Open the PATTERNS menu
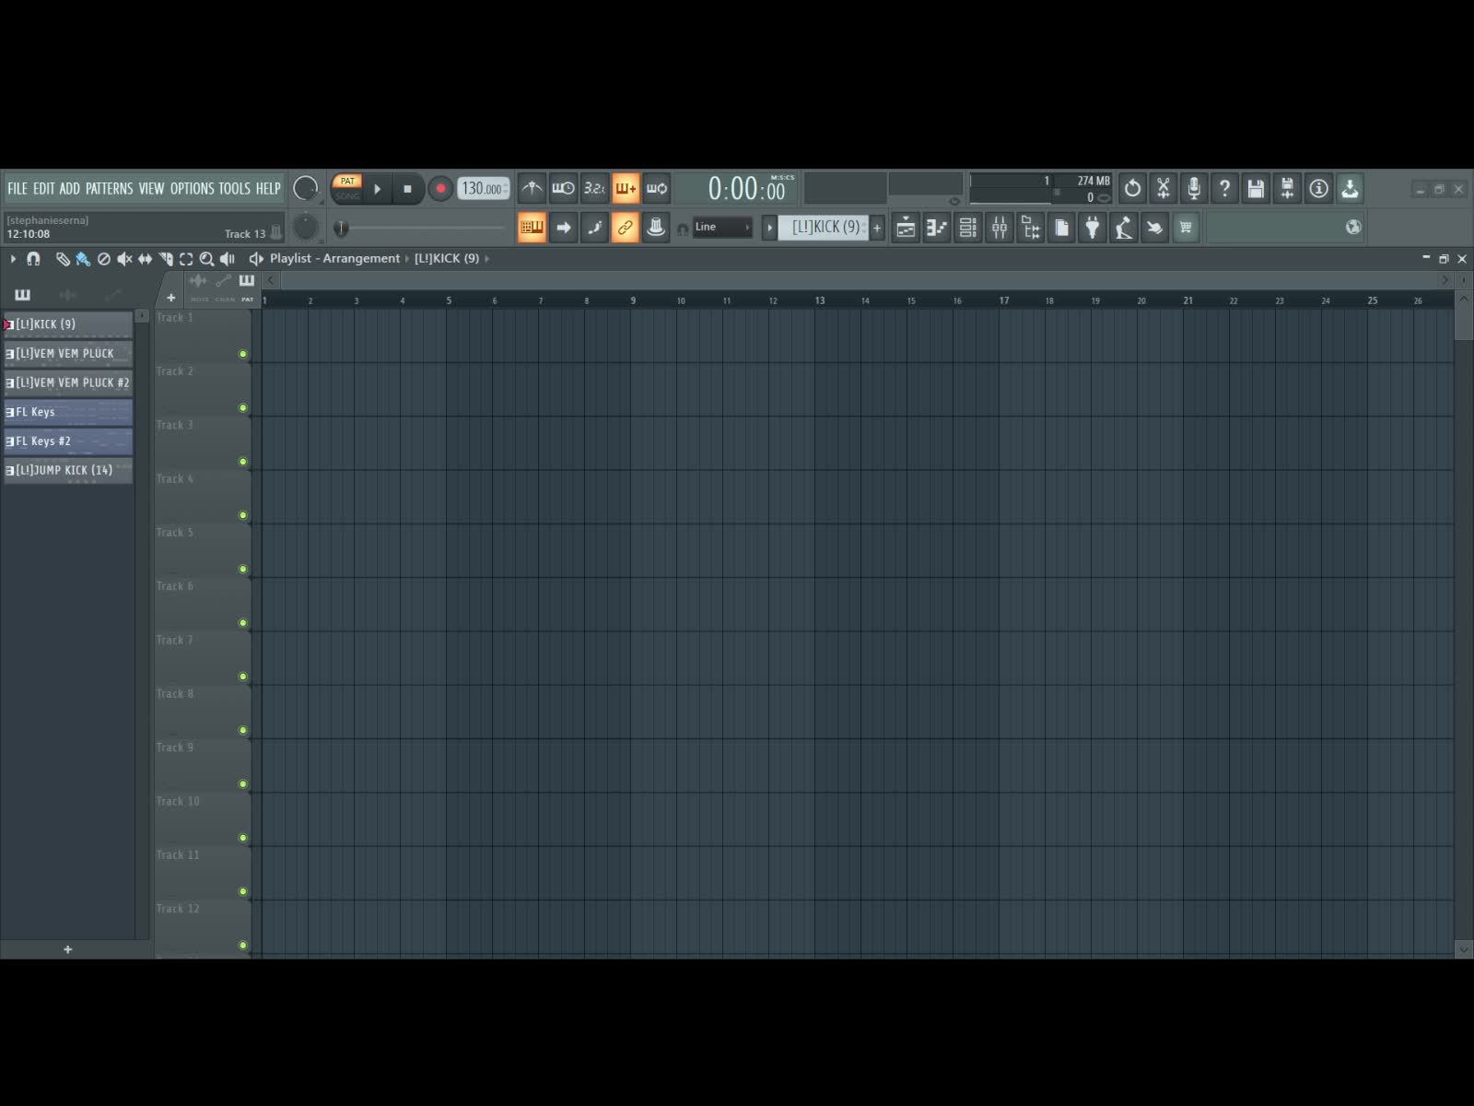 pos(110,189)
